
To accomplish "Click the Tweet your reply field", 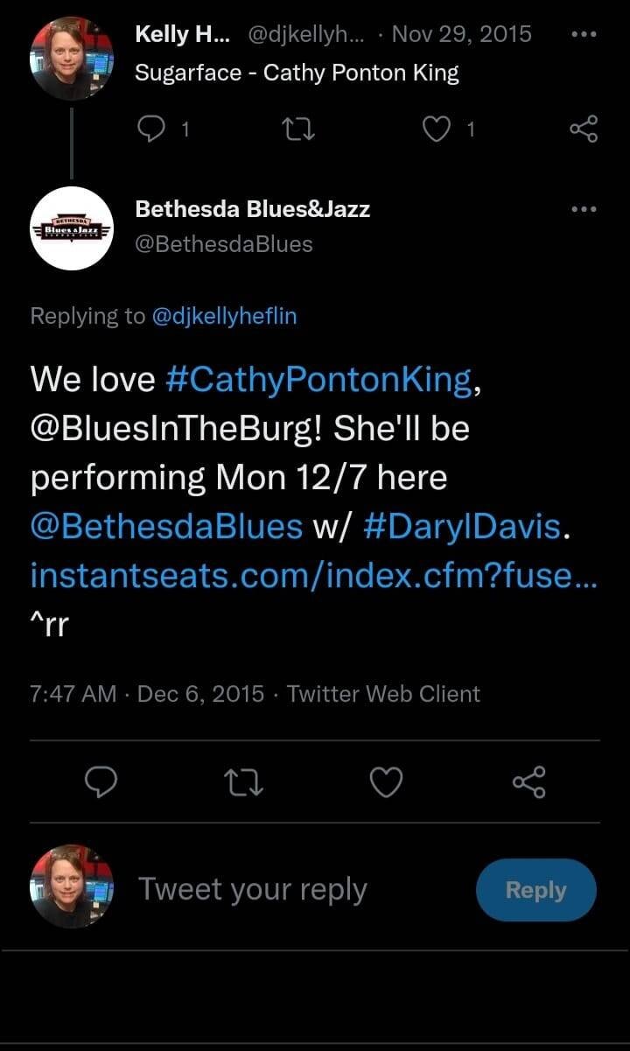I will pos(253,889).
